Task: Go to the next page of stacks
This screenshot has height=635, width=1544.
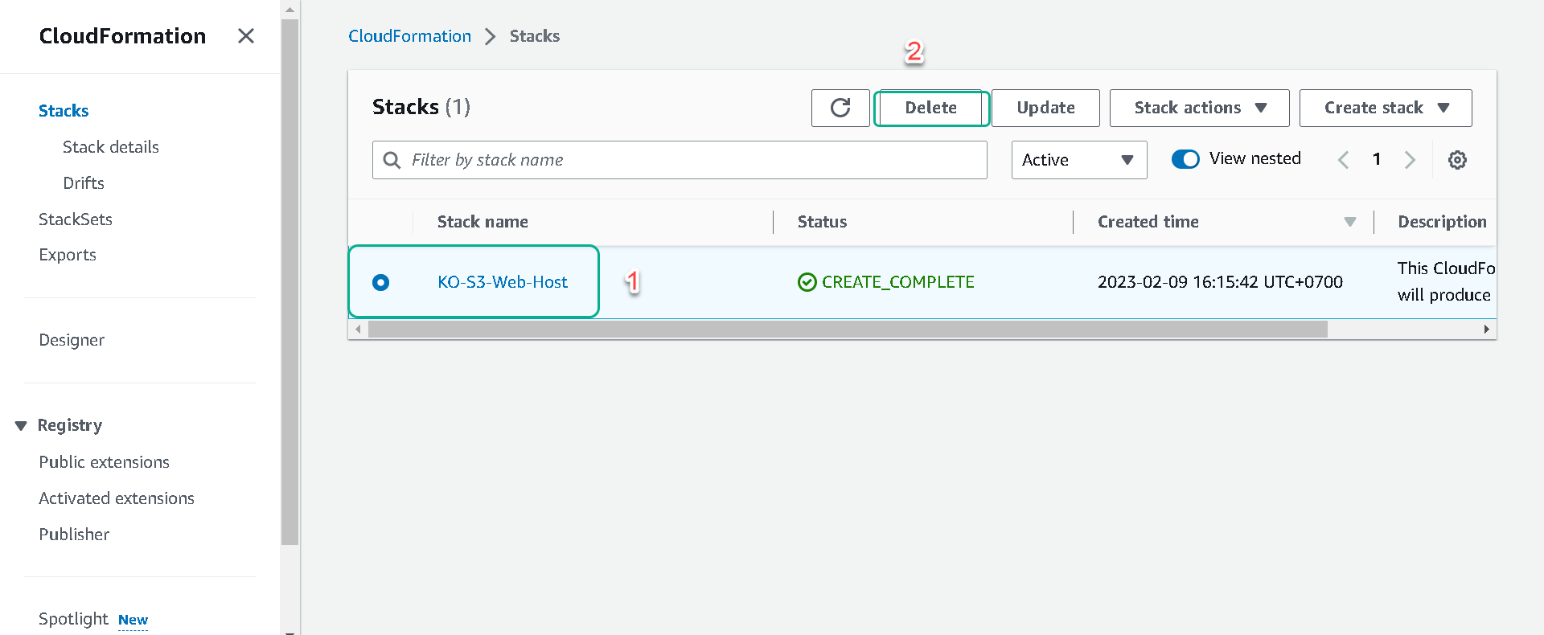Action: (x=1410, y=160)
